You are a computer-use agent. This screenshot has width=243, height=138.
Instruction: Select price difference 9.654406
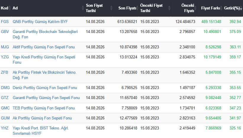click(x=213, y=118)
